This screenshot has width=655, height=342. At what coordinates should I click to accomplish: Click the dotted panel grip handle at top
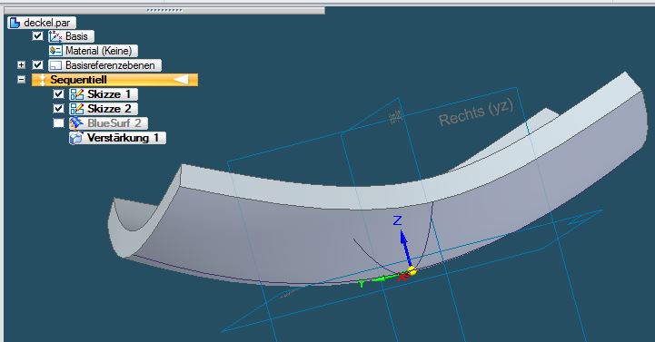point(164,10)
